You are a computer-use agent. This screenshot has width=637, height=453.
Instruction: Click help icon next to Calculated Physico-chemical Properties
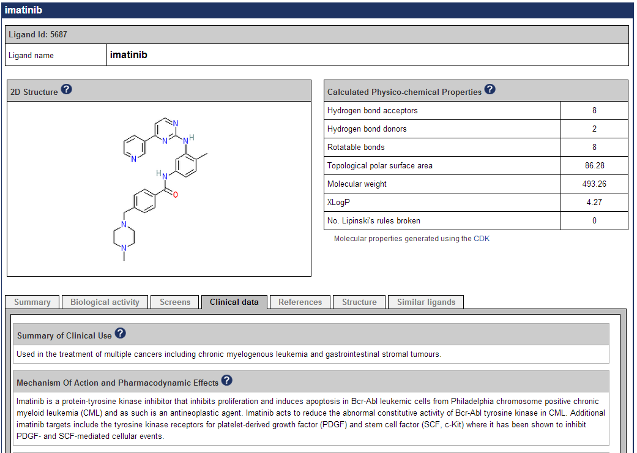pyautogui.click(x=490, y=90)
